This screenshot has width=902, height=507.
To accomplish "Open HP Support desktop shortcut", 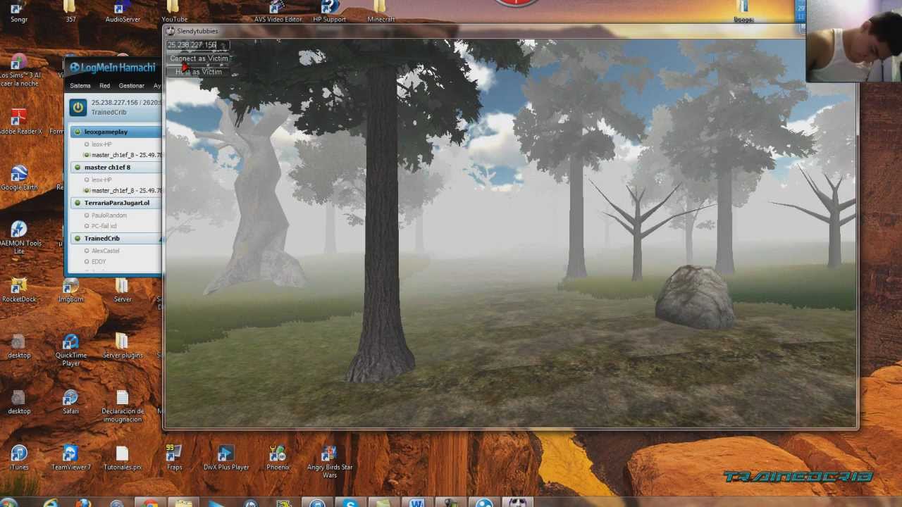I will [x=329, y=11].
